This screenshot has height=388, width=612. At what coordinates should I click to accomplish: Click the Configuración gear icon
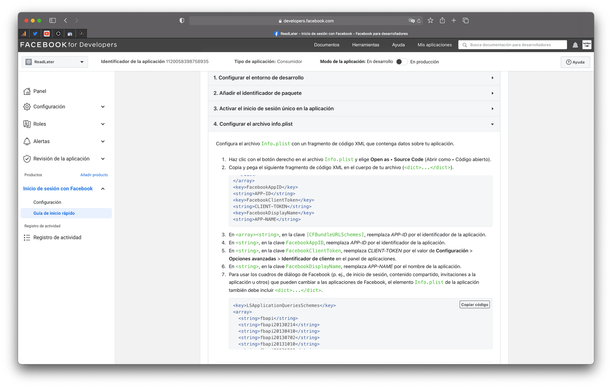(x=27, y=106)
